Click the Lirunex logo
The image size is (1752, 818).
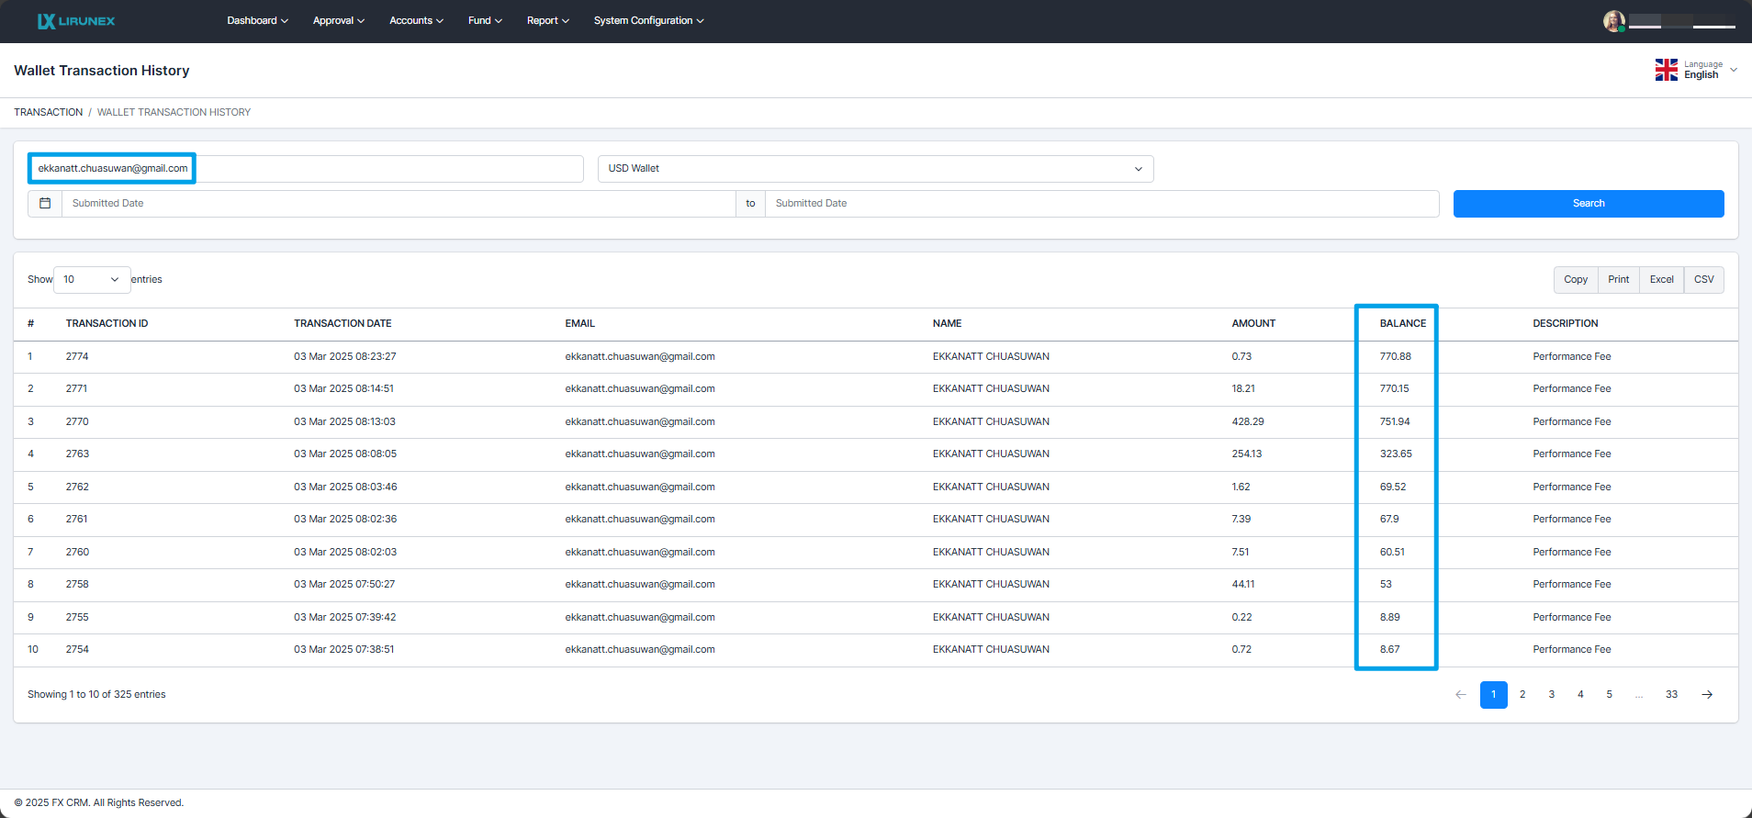(x=76, y=21)
